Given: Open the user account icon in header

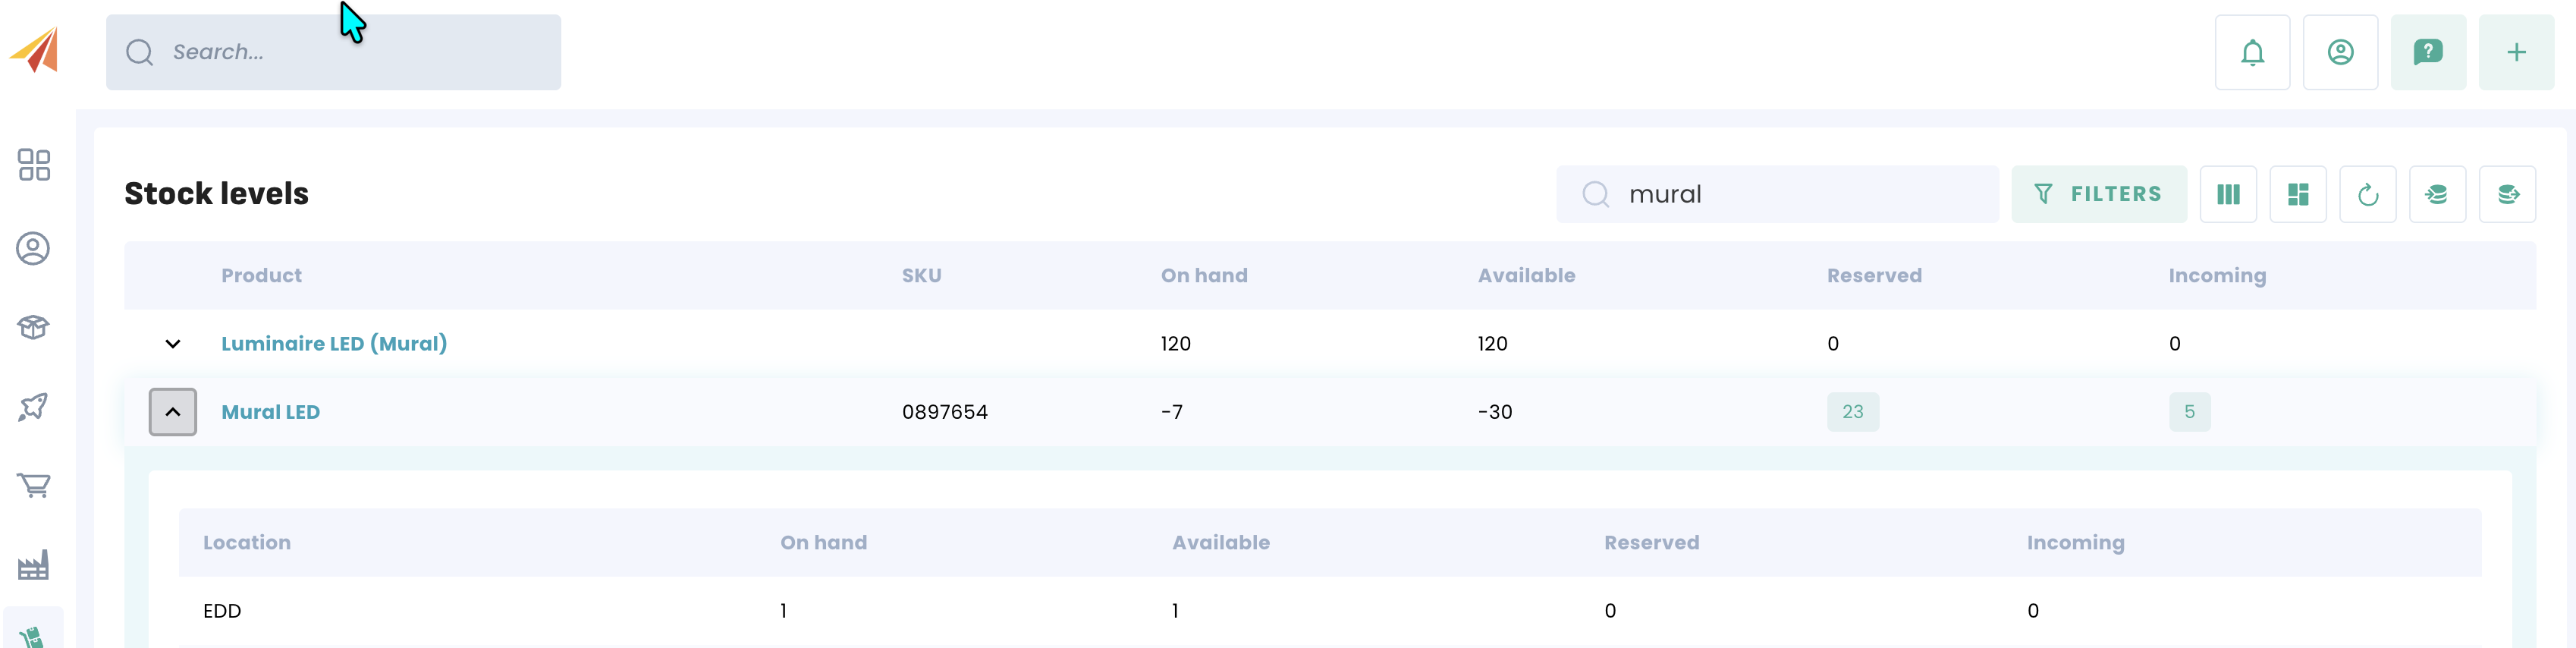Looking at the screenshot, I should tap(2339, 52).
